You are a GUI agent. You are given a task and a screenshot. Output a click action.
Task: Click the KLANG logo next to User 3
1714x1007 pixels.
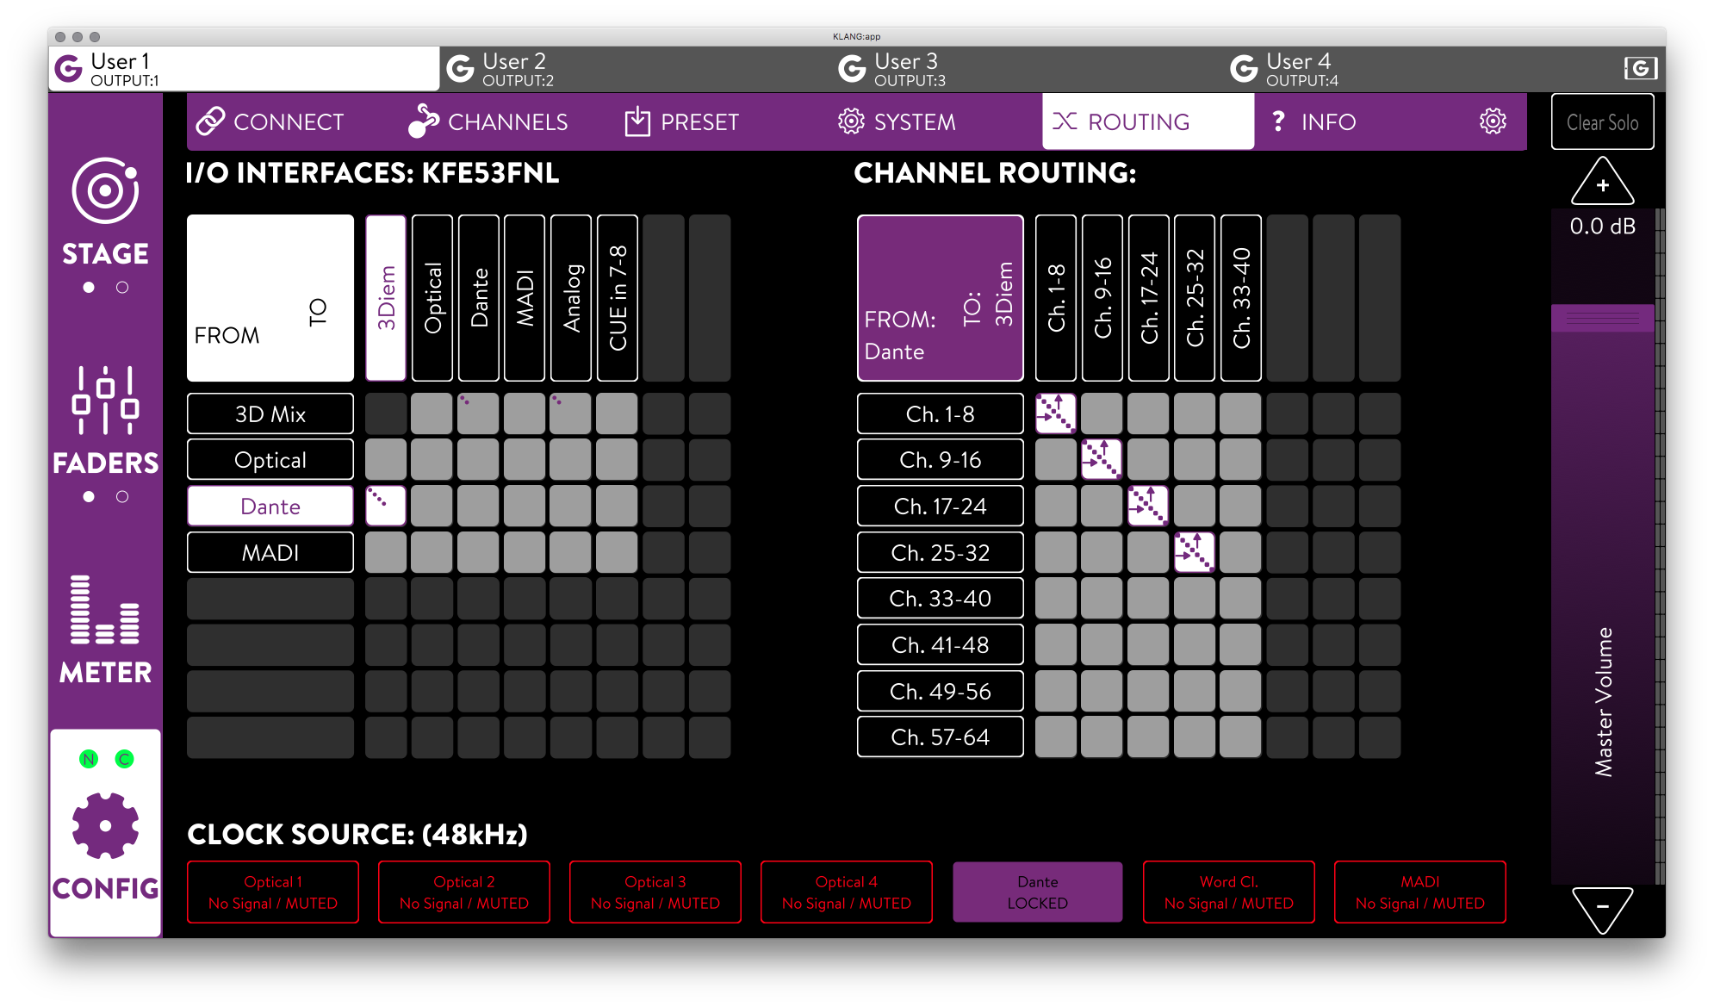pos(853,68)
